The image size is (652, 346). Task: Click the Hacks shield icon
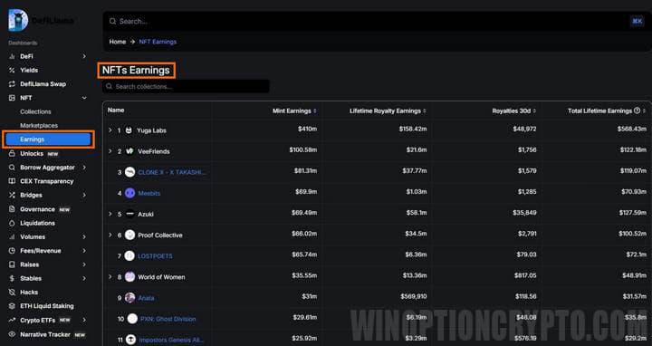pos(12,293)
